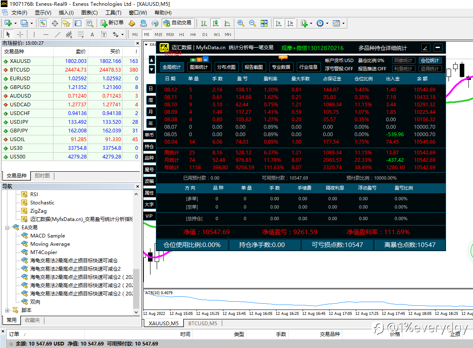
Task: Open the indicators list dropdown arrow
Action: (x=311, y=24)
